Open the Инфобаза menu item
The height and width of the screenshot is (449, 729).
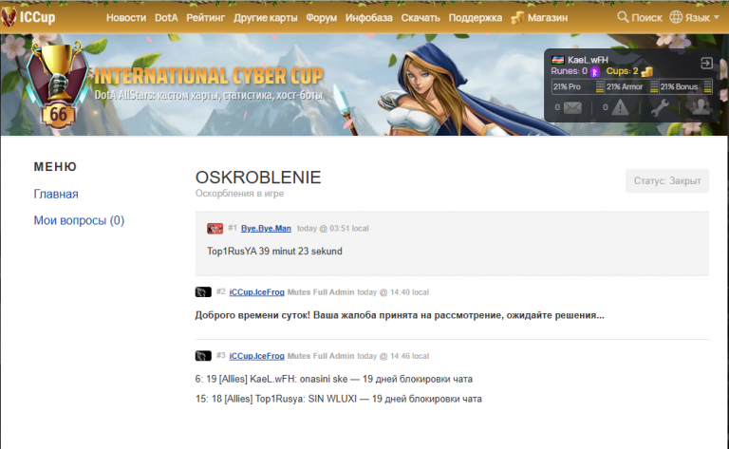pyautogui.click(x=368, y=18)
